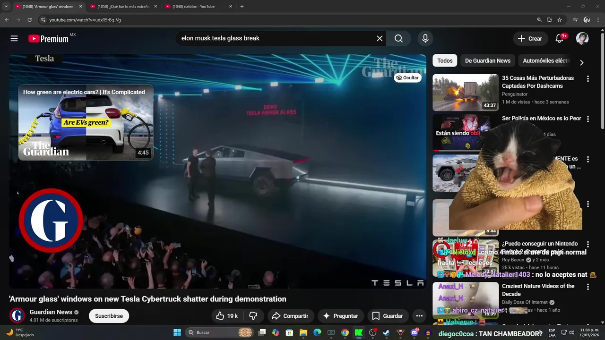Viewport: 605px width, 340px height.
Task: Start voice search with microphone icon
Action: click(425, 39)
